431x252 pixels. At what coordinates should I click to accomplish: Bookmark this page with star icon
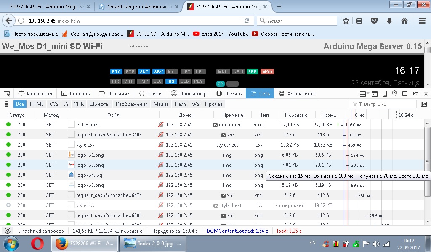pyautogui.click(x=346, y=21)
